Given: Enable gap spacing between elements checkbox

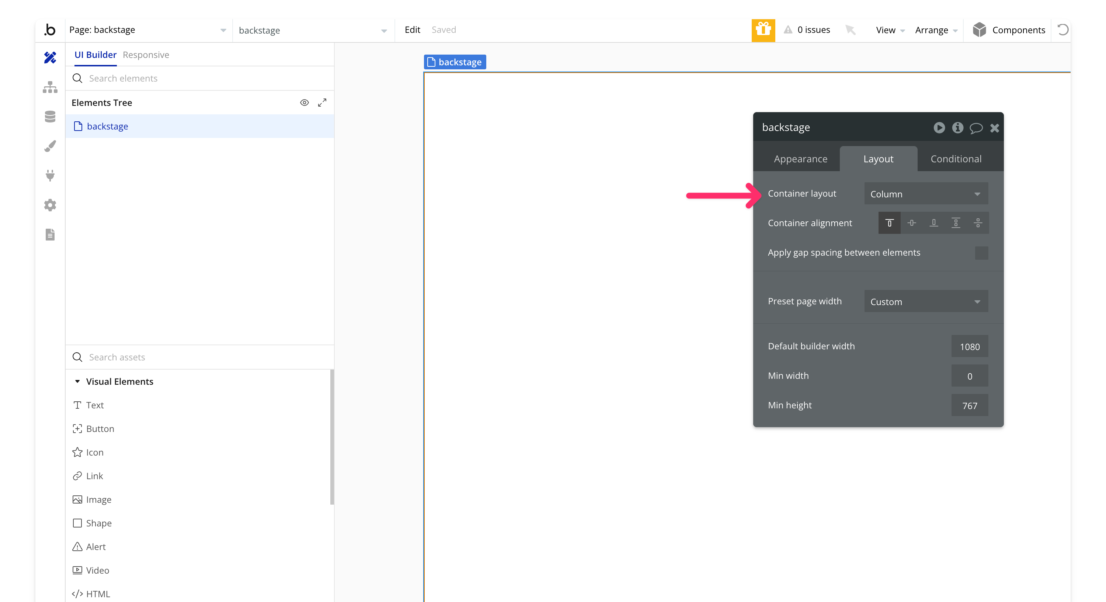Looking at the screenshot, I should [981, 253].
